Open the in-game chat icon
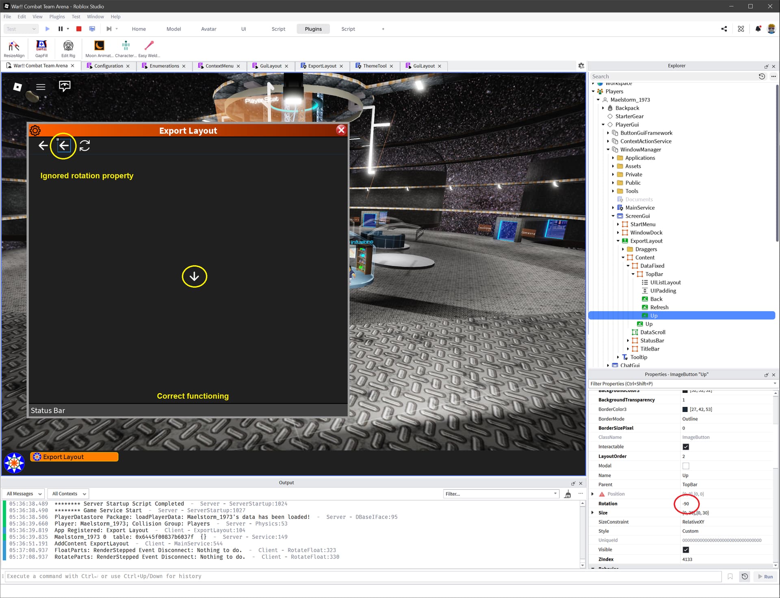Screen dimensions: 780x598 (x=65, y=86)
